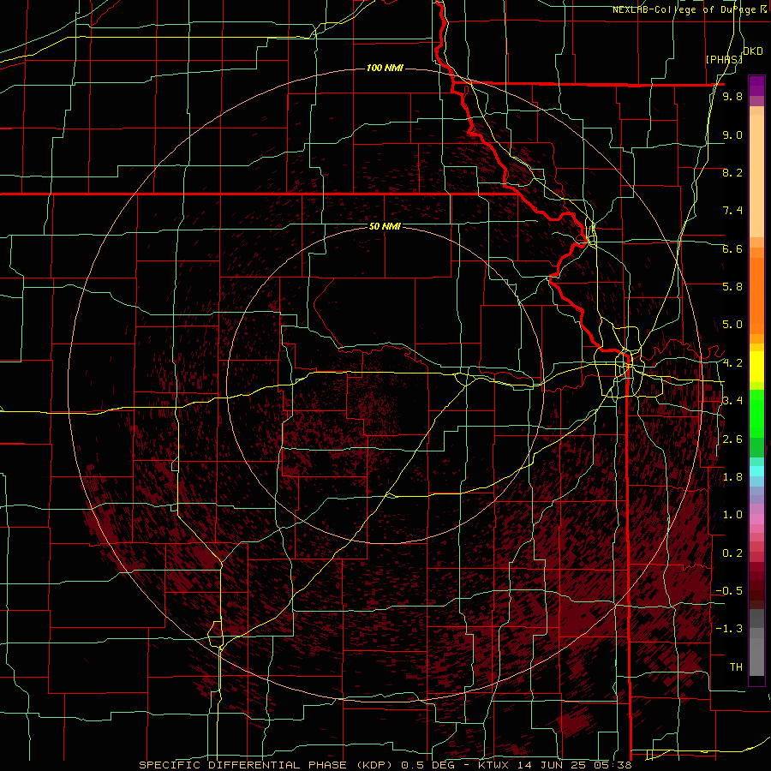Pick the purple top segment of the color bar

pyautogui.click(x=756, y=86)
